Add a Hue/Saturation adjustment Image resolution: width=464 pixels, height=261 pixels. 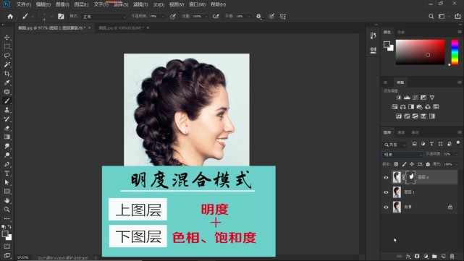point(395,107)
